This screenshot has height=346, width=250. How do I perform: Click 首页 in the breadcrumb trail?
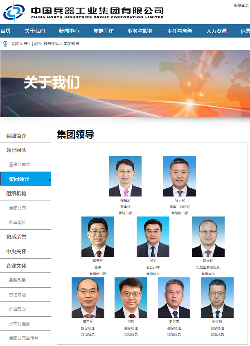pyautogui.click(x=16, y=44)
